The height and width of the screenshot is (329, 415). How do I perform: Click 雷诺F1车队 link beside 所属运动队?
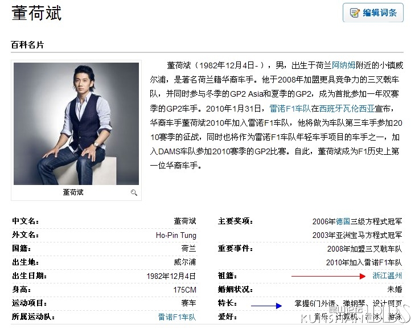(x=177, y=317)
